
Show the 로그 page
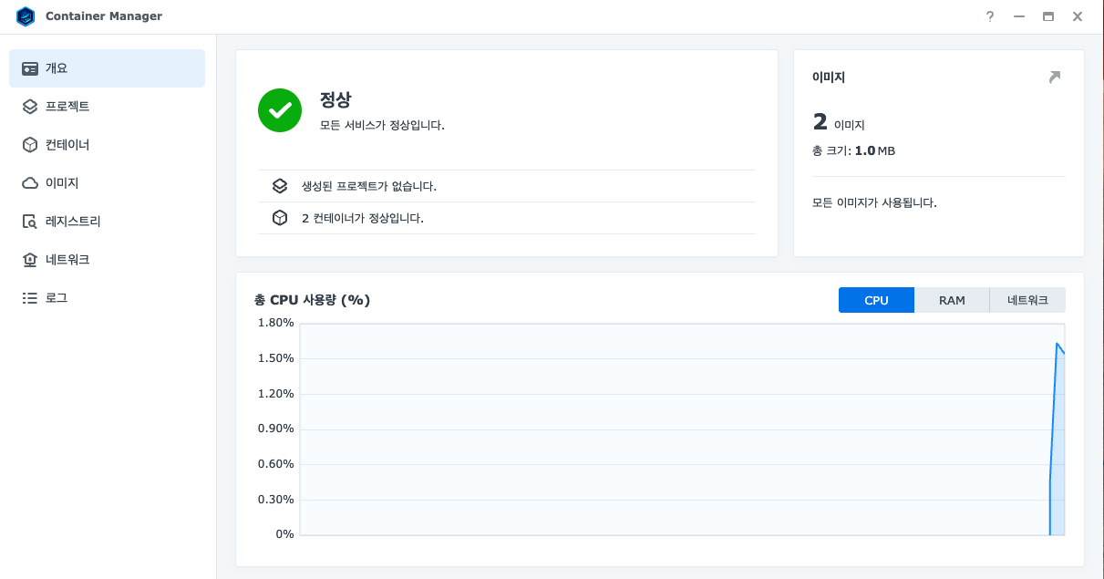(107, 298)
